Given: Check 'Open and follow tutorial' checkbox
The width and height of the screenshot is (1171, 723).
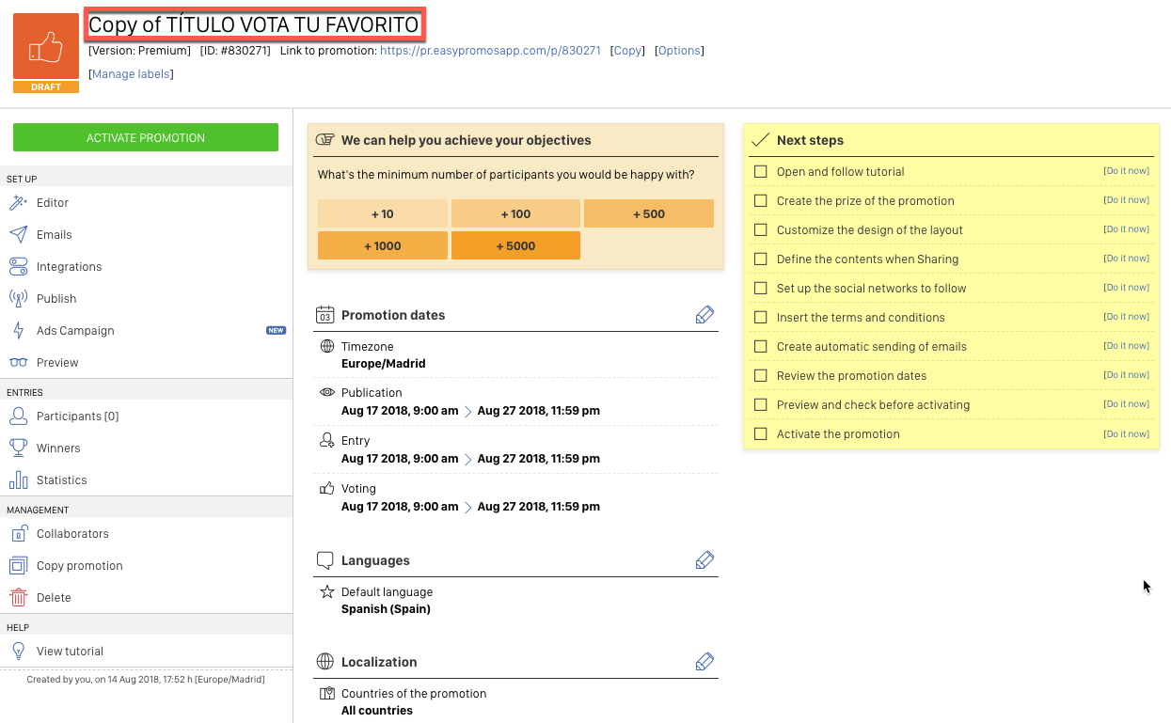Looking at the screenshot, I should (761, 171).
